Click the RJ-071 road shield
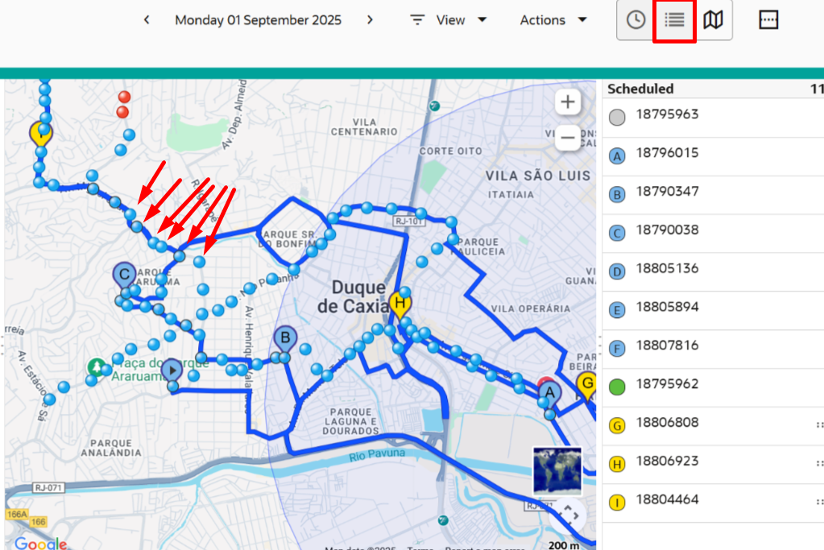Image resolution: width=824 pixels, height=550 pixels. click(x=48, y=487)
